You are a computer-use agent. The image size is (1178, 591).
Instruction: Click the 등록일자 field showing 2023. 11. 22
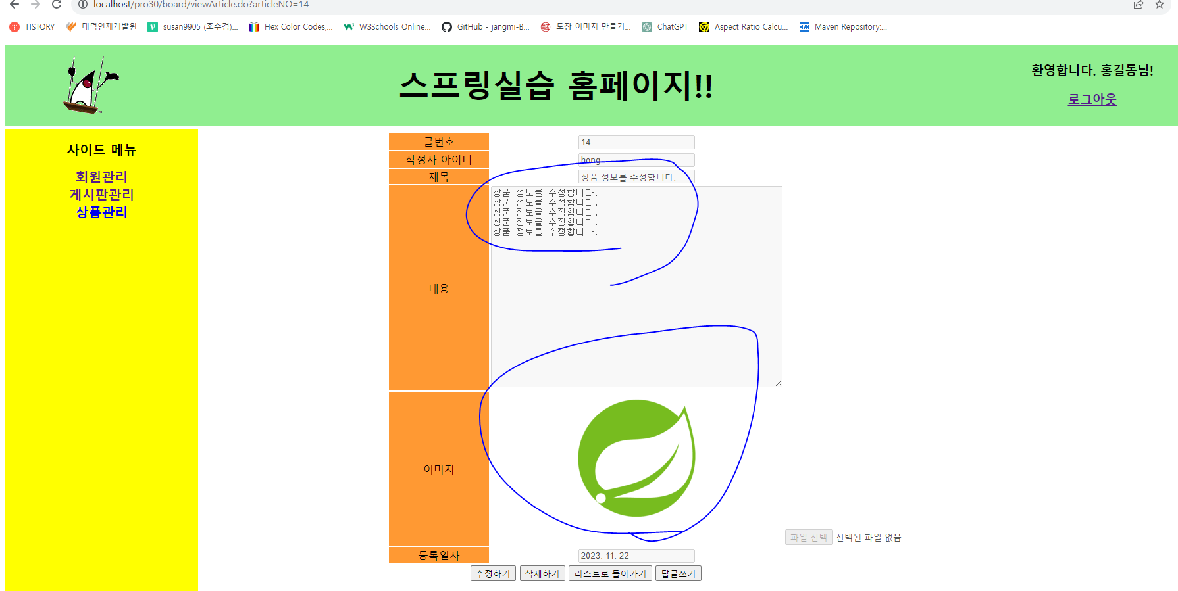tap(636, 556)
